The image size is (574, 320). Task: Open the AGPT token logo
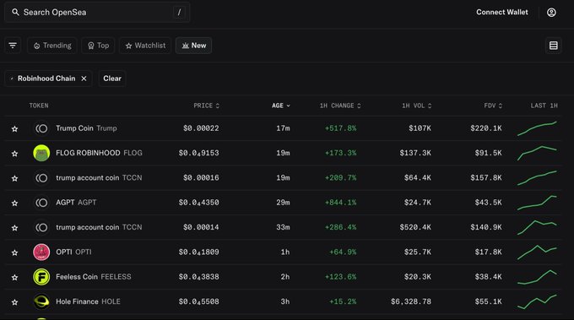tap(41, 203)
